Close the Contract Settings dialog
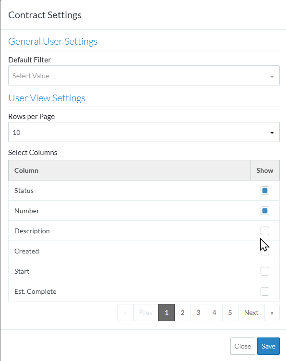Image resolution: width=286 pixels, height=361 pixels. [242, 346]
